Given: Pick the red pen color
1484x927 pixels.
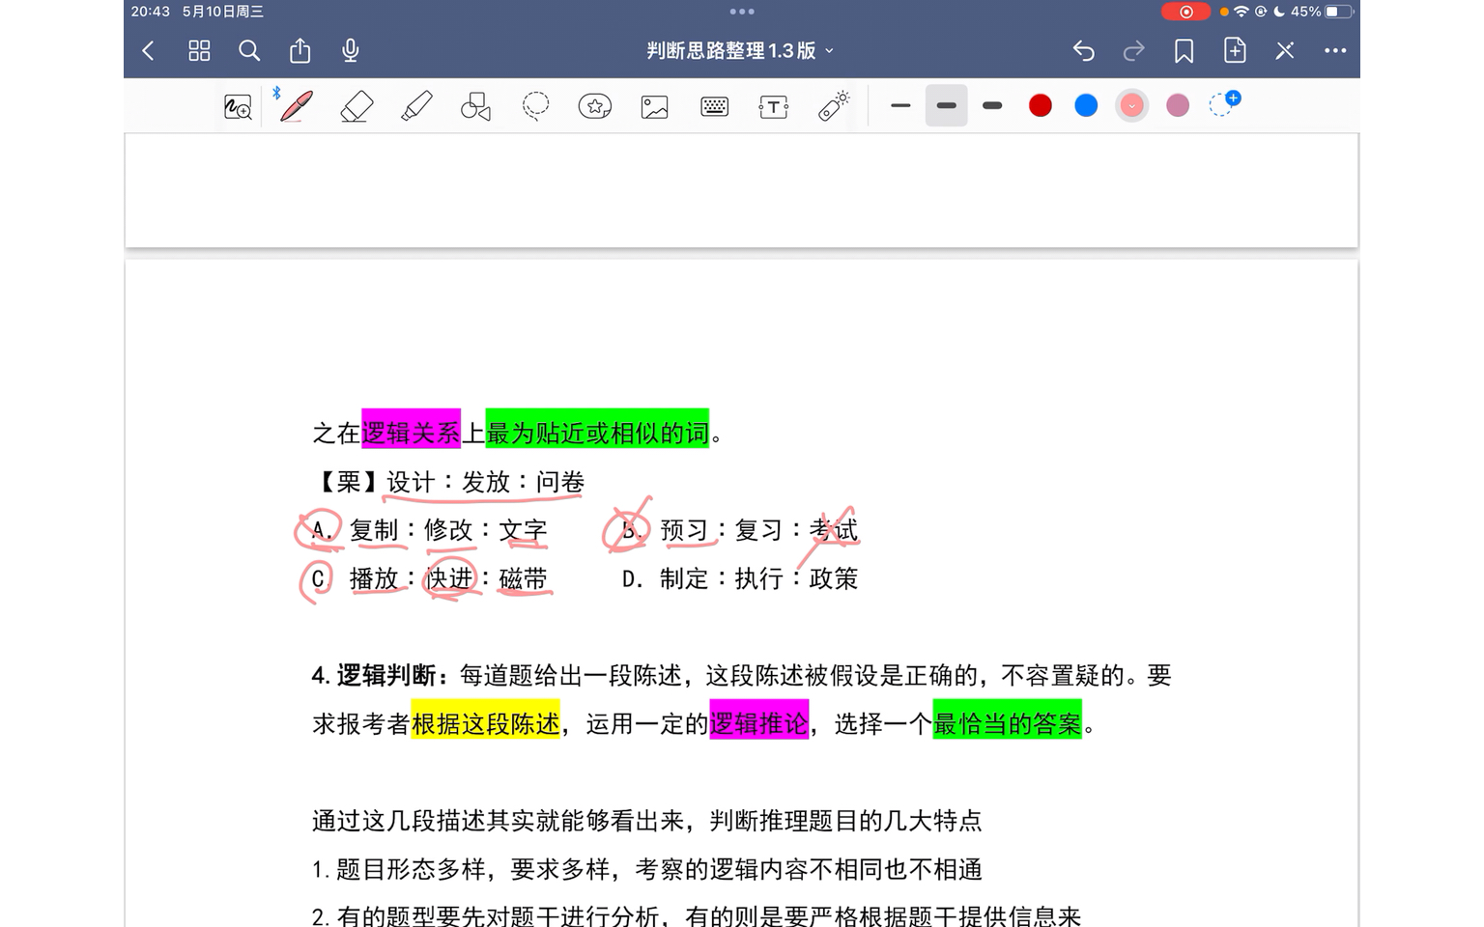Looking at the screenshot, I should tap(1041, 105).
